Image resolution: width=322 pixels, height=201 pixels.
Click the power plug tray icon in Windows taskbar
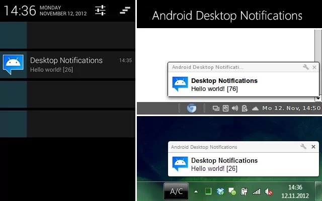click(244, 191)
